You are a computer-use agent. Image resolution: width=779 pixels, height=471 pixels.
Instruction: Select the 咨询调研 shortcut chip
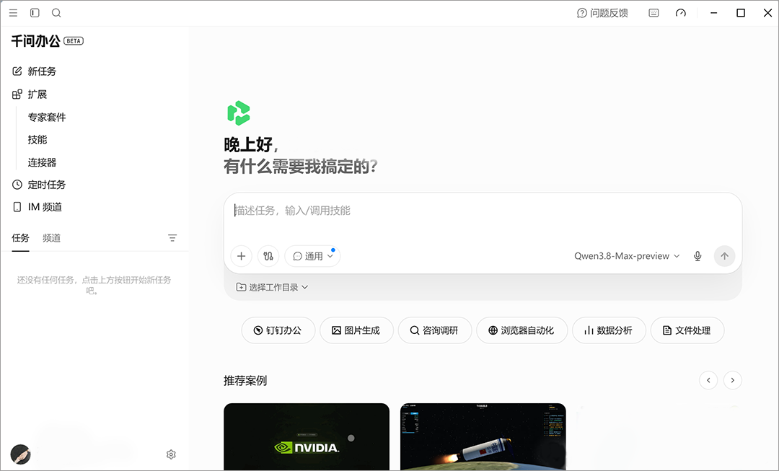pyautogui.click(x=435, y=330)
